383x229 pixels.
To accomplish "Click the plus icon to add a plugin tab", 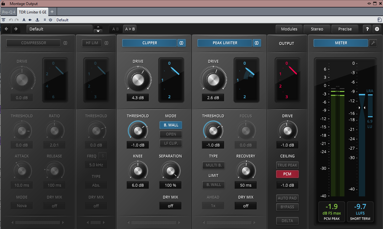I will tap(52, 12).
